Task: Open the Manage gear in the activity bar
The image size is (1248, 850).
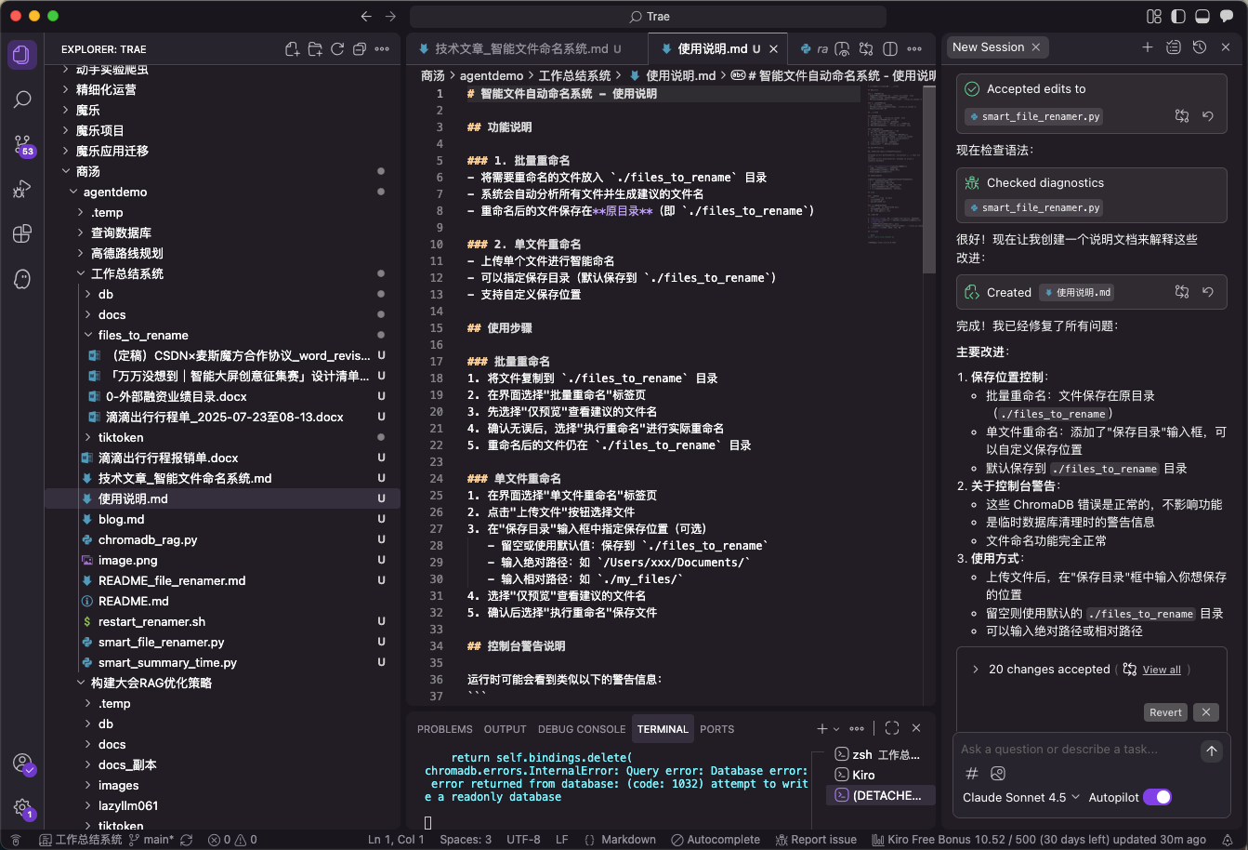Action: (22, 808)
